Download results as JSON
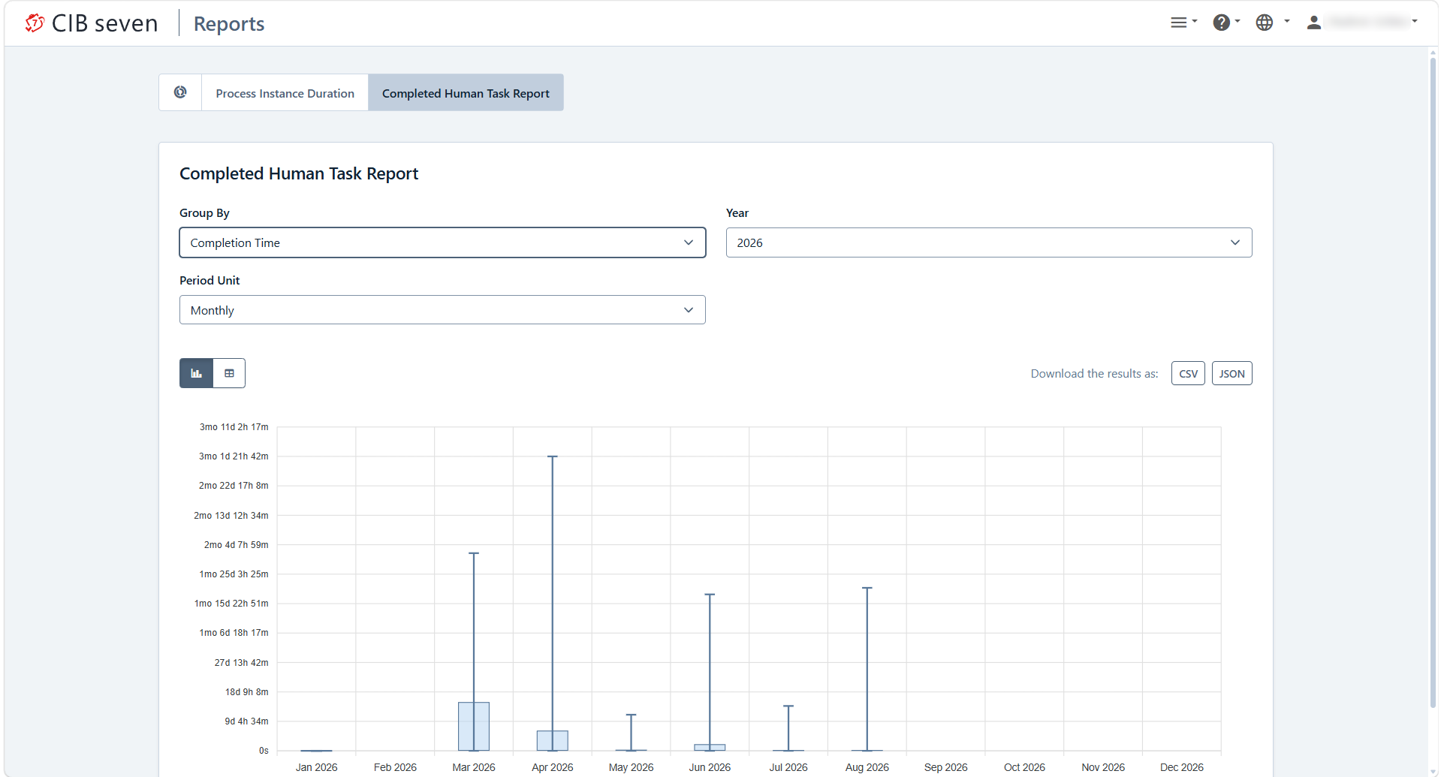Viewport: 1441px width, 777px height. tap(1231, 373)
